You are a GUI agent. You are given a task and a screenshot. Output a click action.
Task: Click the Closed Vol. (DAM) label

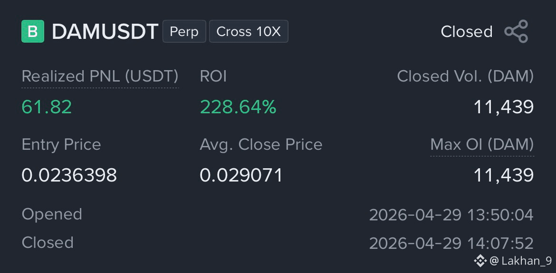click(x=465, y=76)
